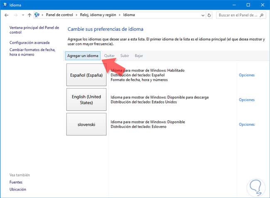
Task: Open recent locations dropdown arrow
Action: coord(23,15)
